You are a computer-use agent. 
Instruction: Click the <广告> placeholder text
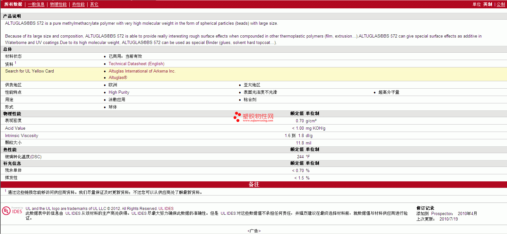coord(254,231)
